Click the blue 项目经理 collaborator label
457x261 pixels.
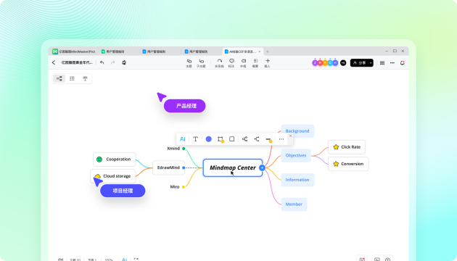[x=123, y=191]
